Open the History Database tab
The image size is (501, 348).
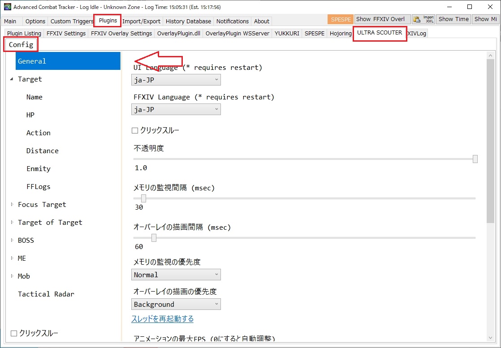(x=188, y=21)
